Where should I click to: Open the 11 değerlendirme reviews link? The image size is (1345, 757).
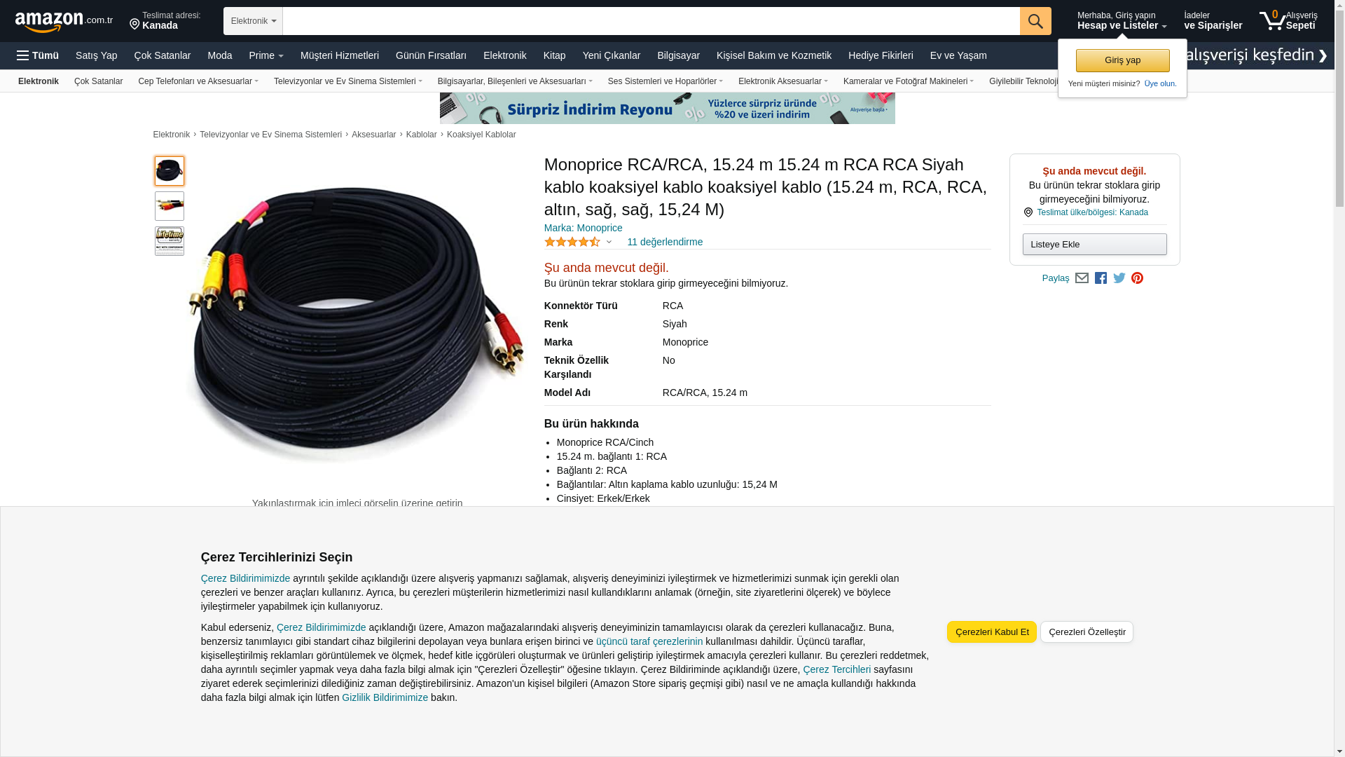click(x=665, y=242)
